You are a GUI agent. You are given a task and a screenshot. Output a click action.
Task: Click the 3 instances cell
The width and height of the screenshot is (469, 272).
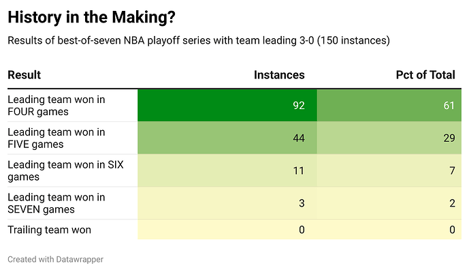tap(227, 203)
